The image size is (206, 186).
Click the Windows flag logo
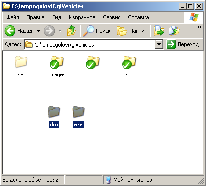[x=194, y=17]
